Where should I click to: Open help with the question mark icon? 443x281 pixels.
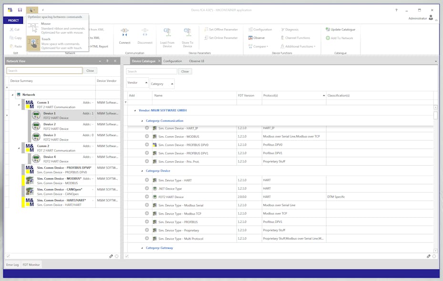[396, 10]
